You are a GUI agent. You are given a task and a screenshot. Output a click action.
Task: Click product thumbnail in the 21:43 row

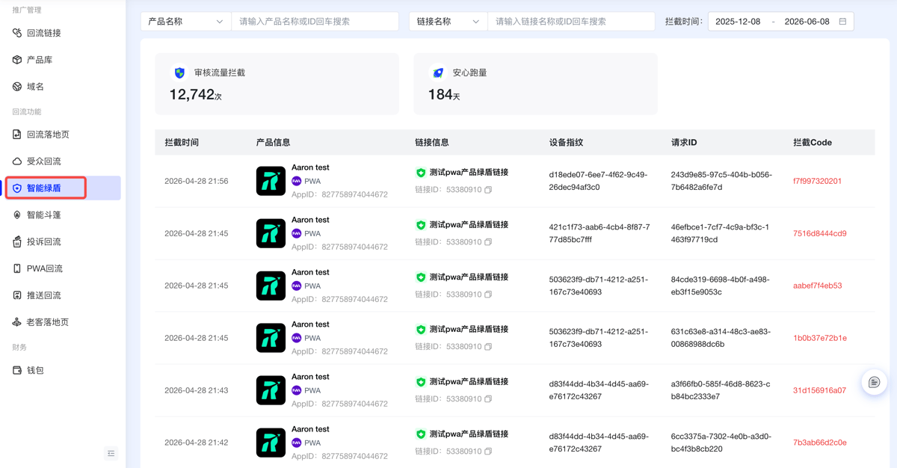pyautogui.click(x=271, y=390)
